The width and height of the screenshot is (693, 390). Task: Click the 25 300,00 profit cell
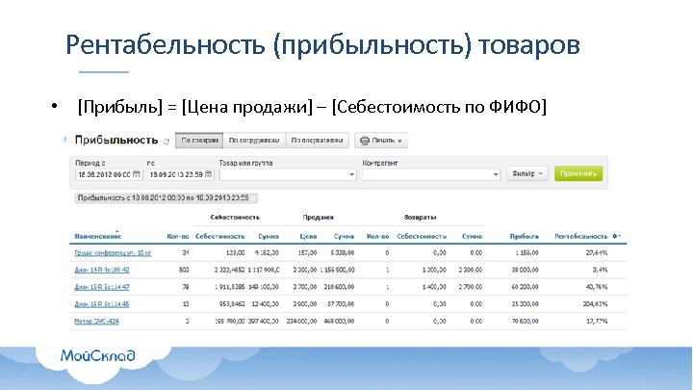pyautogui.click(x=526, y=304)
